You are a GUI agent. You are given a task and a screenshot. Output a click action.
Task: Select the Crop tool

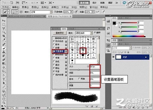(x=4, y=36)
